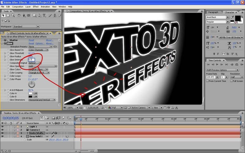The height and width of the screenshot is (153, 245).
Task: Jump to first frame in Time Controls
Action: click(208, 64)
